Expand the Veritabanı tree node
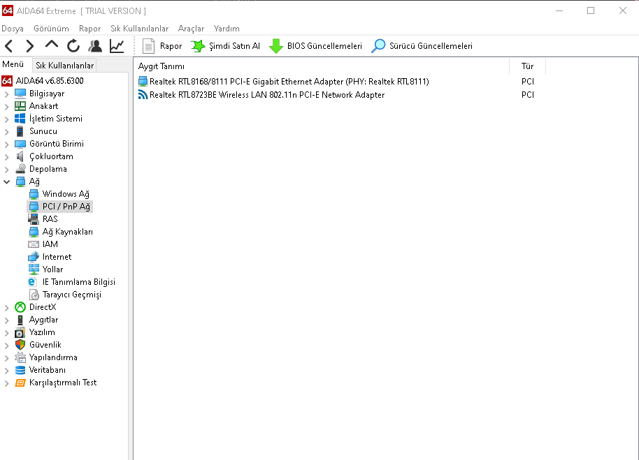Image resolution: width=639 pixels, height=460 pixels. pyautogui.click(x=6, y=371)
